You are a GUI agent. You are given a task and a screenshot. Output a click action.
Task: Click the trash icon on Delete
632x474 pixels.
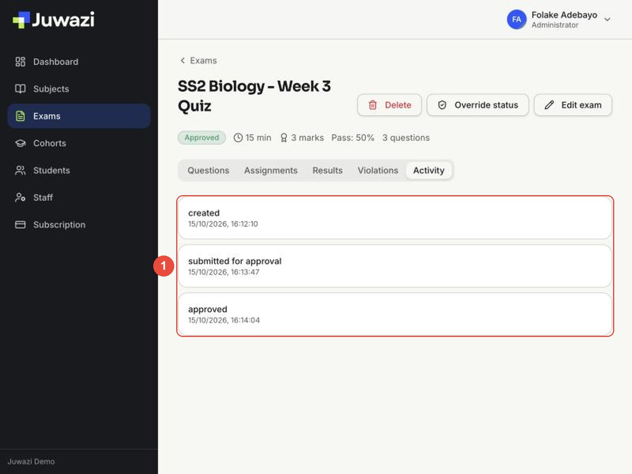(372, 105)
